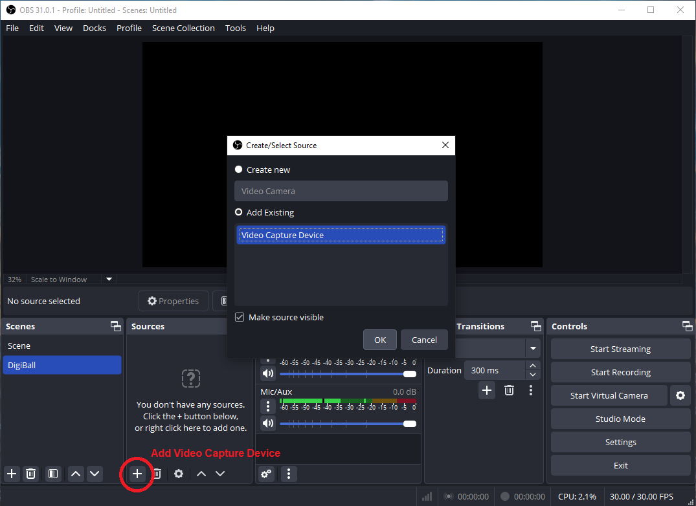Open the Scene Collection menu

183,28
